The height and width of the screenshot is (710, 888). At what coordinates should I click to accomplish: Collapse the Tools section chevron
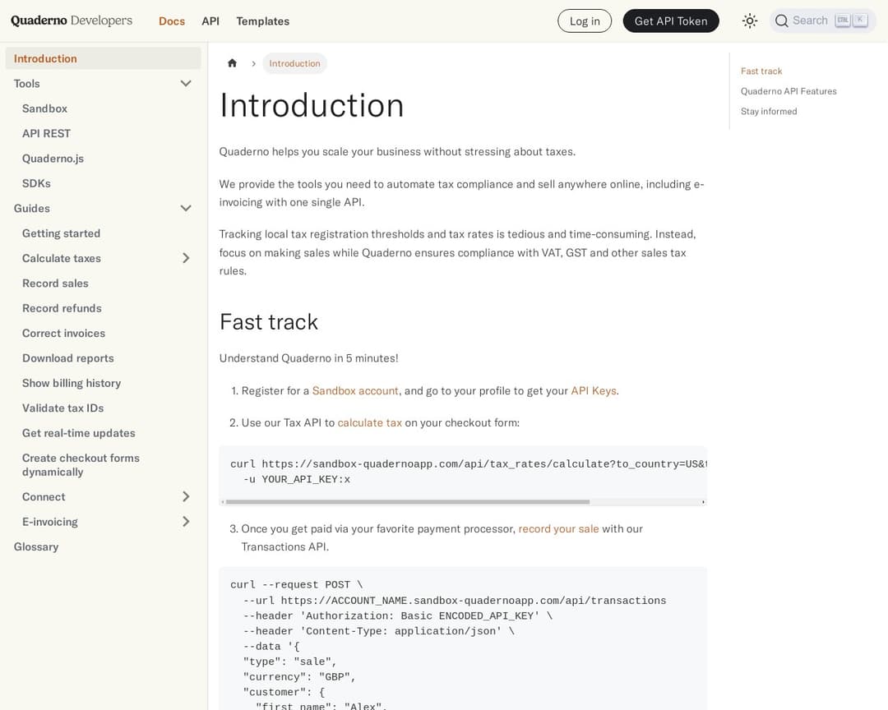coord(186,83)
